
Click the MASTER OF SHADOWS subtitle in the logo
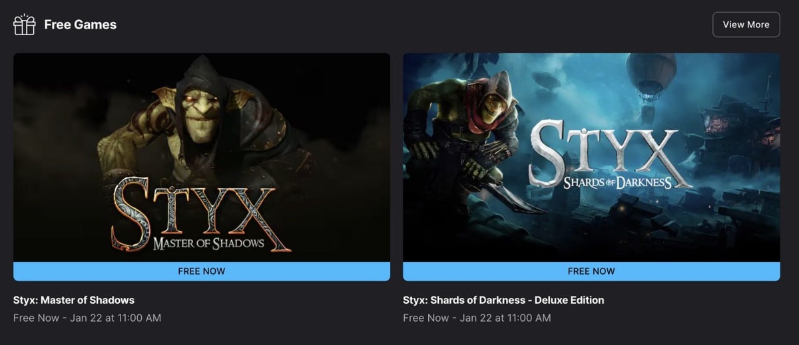(x=208, y=243)
